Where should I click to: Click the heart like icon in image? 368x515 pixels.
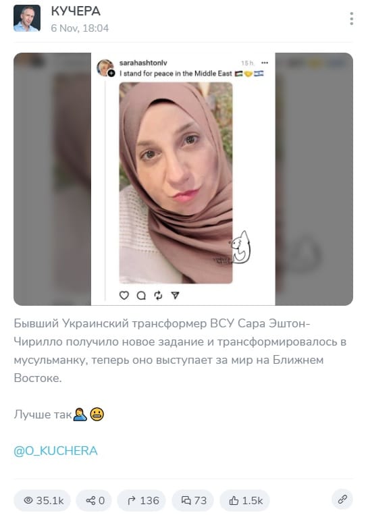pos(124,295)
